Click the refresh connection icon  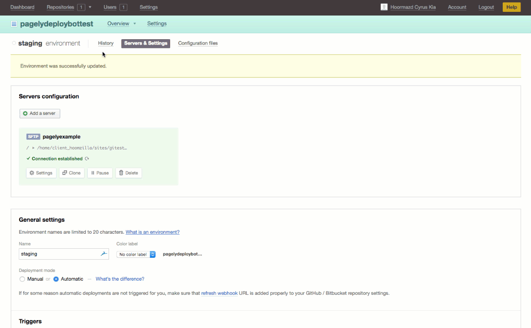(87, 159)
